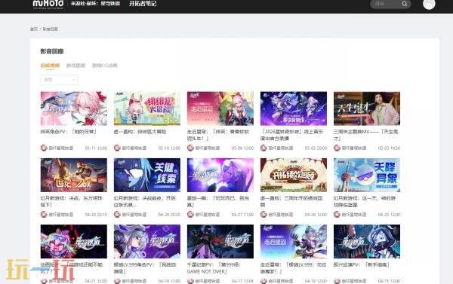The width and height of the screenshot is (453, 284).
Task: Open the 即兴巡演PV thumbnail
Action: tap(367, 242)
